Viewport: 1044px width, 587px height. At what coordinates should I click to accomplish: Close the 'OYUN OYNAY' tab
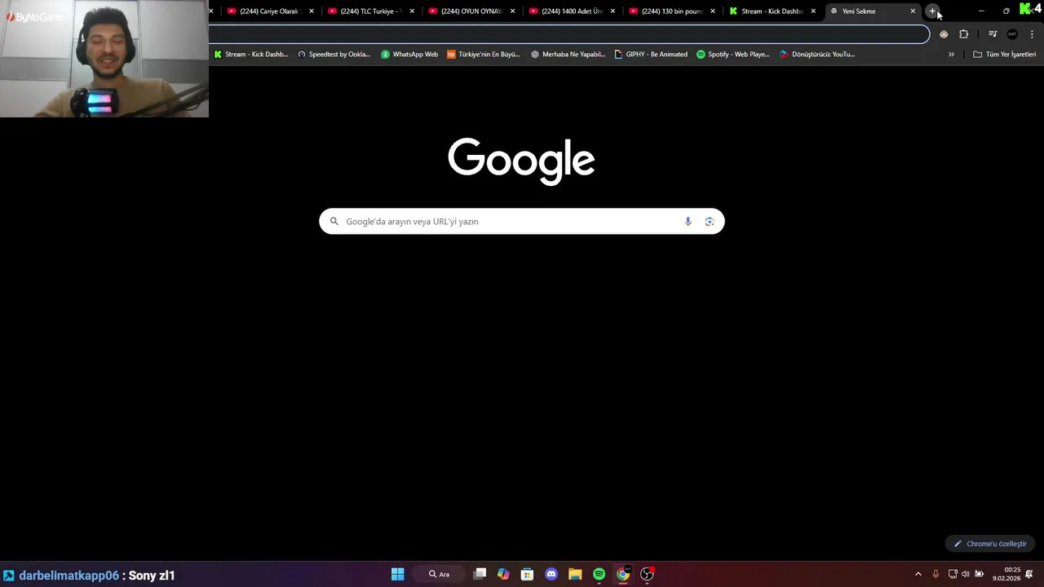tap(512, 11)
